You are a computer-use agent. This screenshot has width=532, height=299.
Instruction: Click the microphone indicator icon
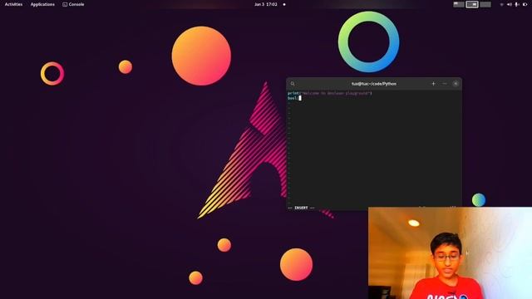(517, 4)
